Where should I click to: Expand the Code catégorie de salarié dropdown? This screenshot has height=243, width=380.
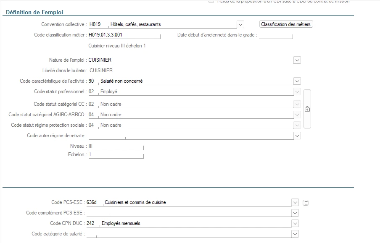click(295, 234)
